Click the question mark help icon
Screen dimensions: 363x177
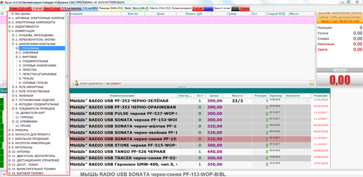click(x=5, y=8)
